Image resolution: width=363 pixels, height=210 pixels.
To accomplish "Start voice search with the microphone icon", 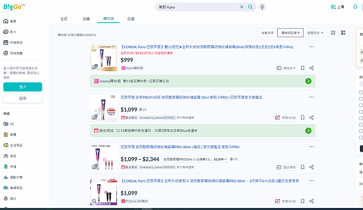I will (262, 7).
